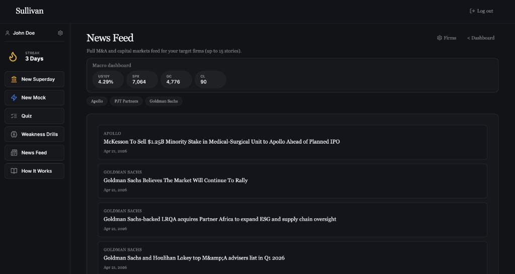Click the brain icon for Weakness Drills
The height and width of the screenshot is (274, 515).
[x=14, y=134]
